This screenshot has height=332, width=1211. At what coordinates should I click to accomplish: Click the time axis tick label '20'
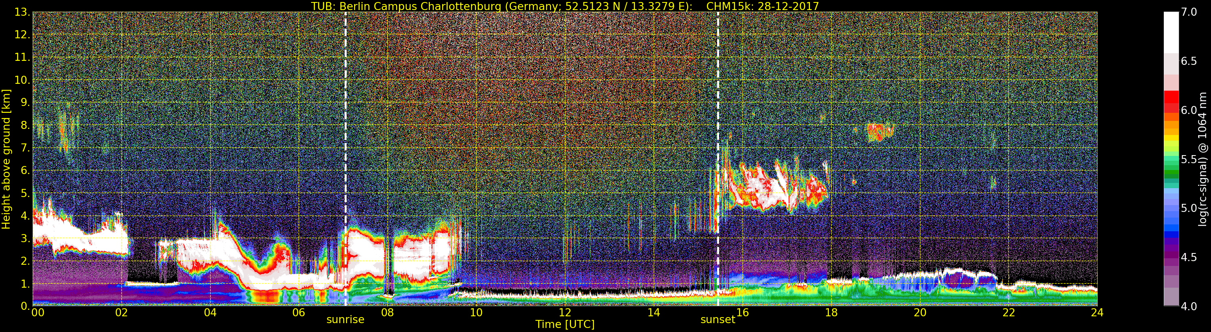pyautogui.click(x=920, y=313)
